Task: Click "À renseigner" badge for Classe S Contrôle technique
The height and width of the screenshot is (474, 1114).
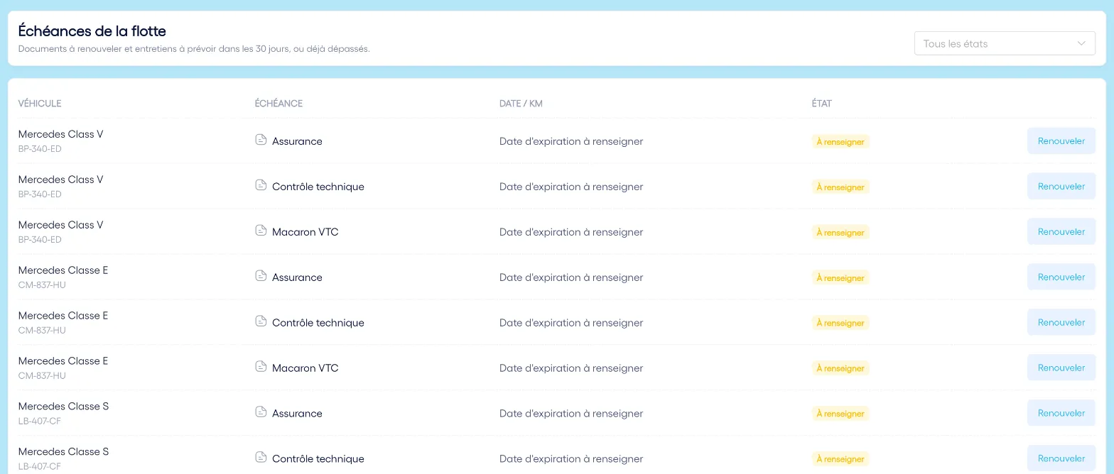Action: point(840,460)
